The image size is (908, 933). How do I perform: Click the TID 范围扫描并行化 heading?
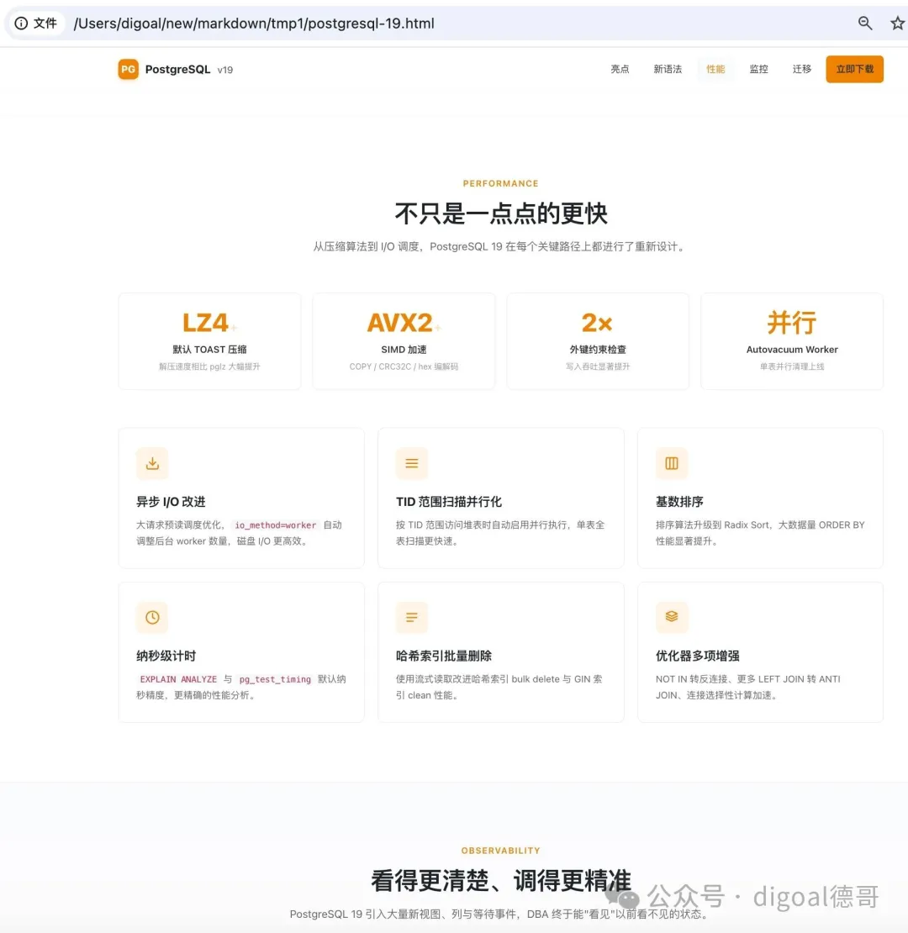point(449,502)
